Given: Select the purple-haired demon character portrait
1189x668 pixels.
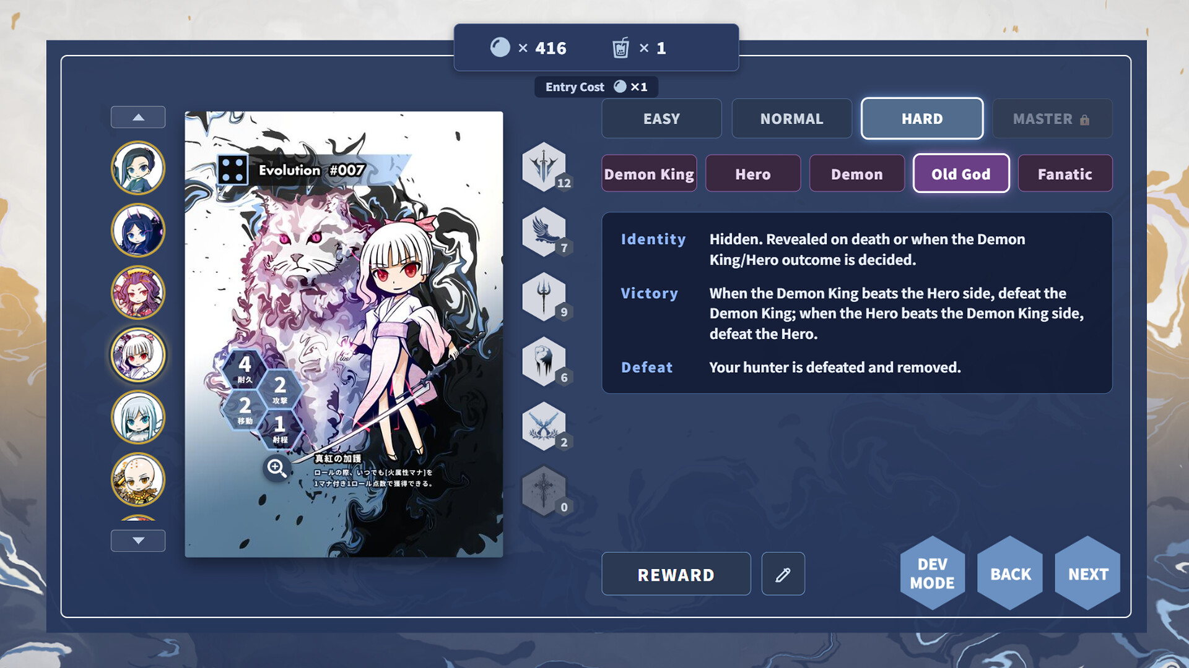Looking at the screenshot, I should click(137, 293).
